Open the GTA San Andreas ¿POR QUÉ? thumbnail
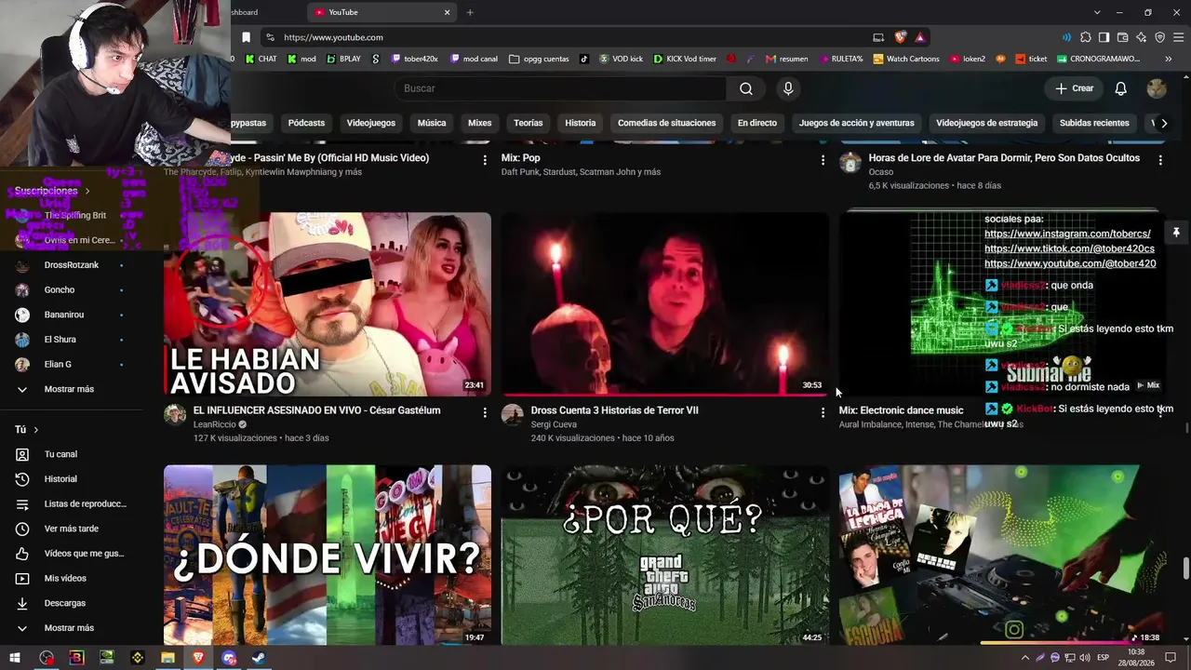The width and height of the screenshot is (1191, 670). pos(664,556)
